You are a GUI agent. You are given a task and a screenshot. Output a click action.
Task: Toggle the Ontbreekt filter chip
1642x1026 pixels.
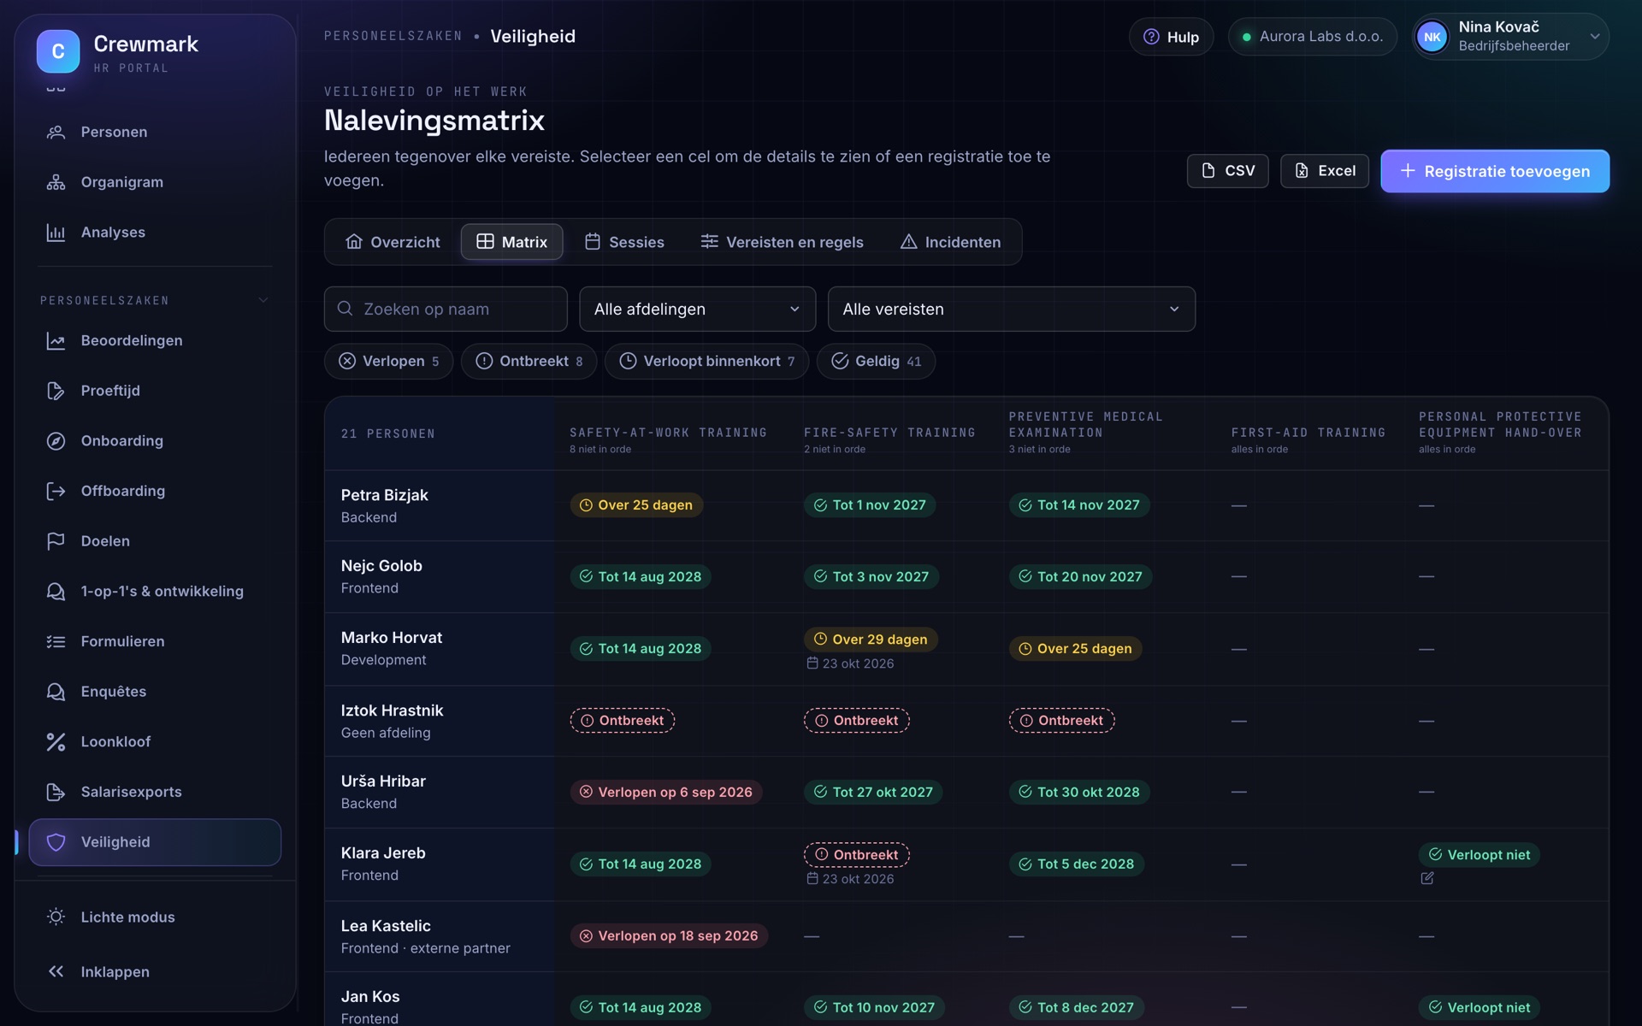click(529, 361)
